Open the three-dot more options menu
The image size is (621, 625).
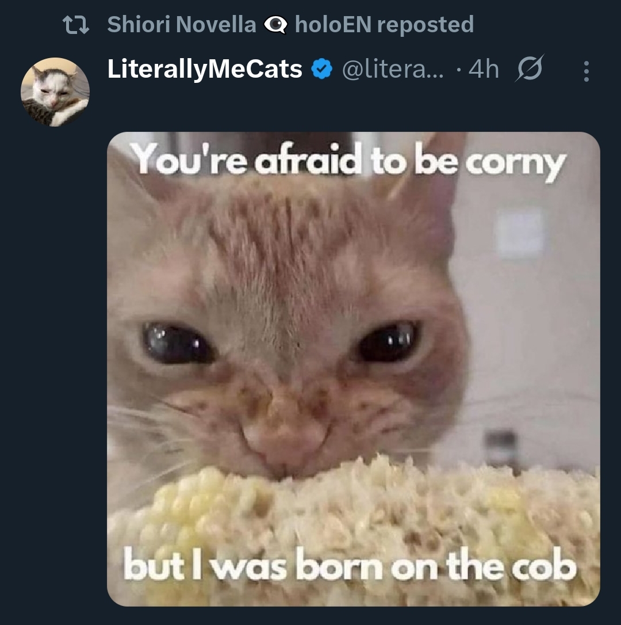(586, 71)
